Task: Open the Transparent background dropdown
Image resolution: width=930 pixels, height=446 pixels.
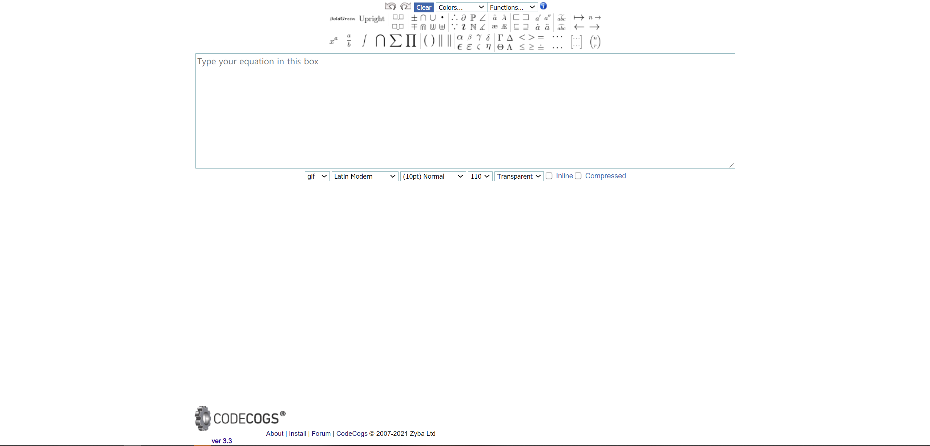Action: click(518, 177)
